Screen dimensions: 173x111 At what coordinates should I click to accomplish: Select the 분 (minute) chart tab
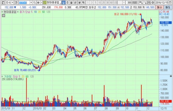click(80, 2)
